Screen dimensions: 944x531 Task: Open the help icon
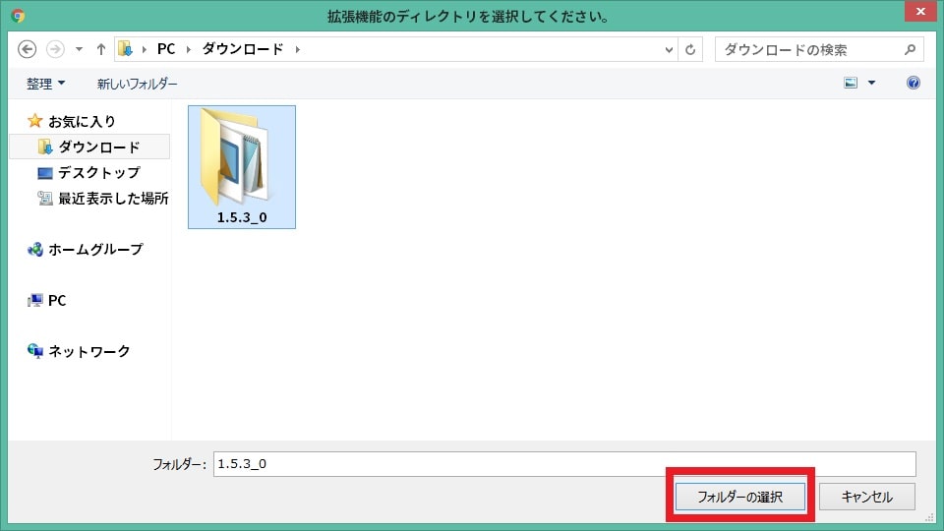pos(913,83)
